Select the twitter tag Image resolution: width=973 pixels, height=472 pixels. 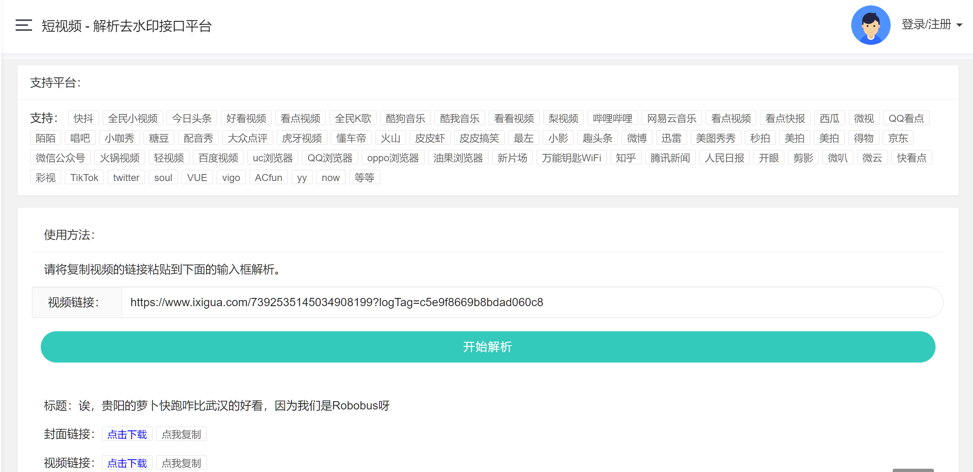(126, 177)
